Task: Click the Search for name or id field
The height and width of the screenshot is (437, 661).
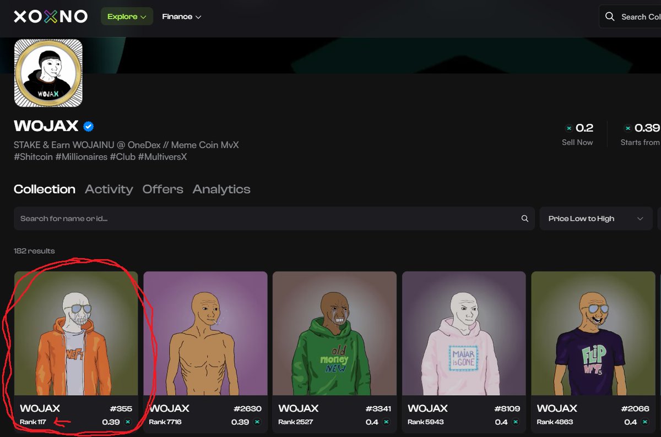Action: click(274, 218)
